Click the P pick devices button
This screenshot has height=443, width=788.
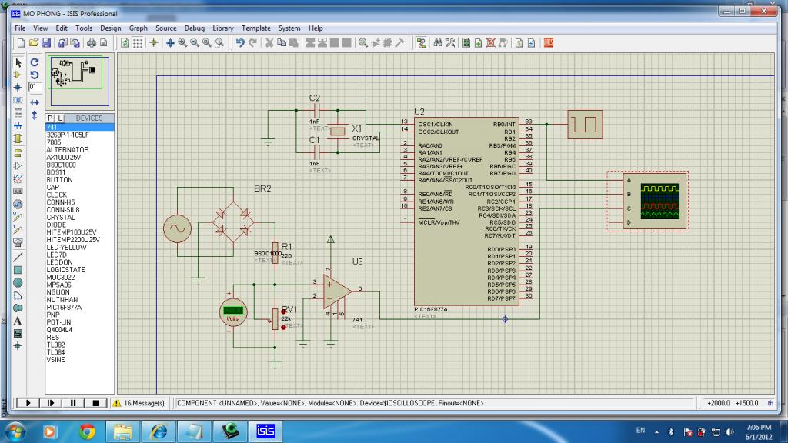coord(51,118)
